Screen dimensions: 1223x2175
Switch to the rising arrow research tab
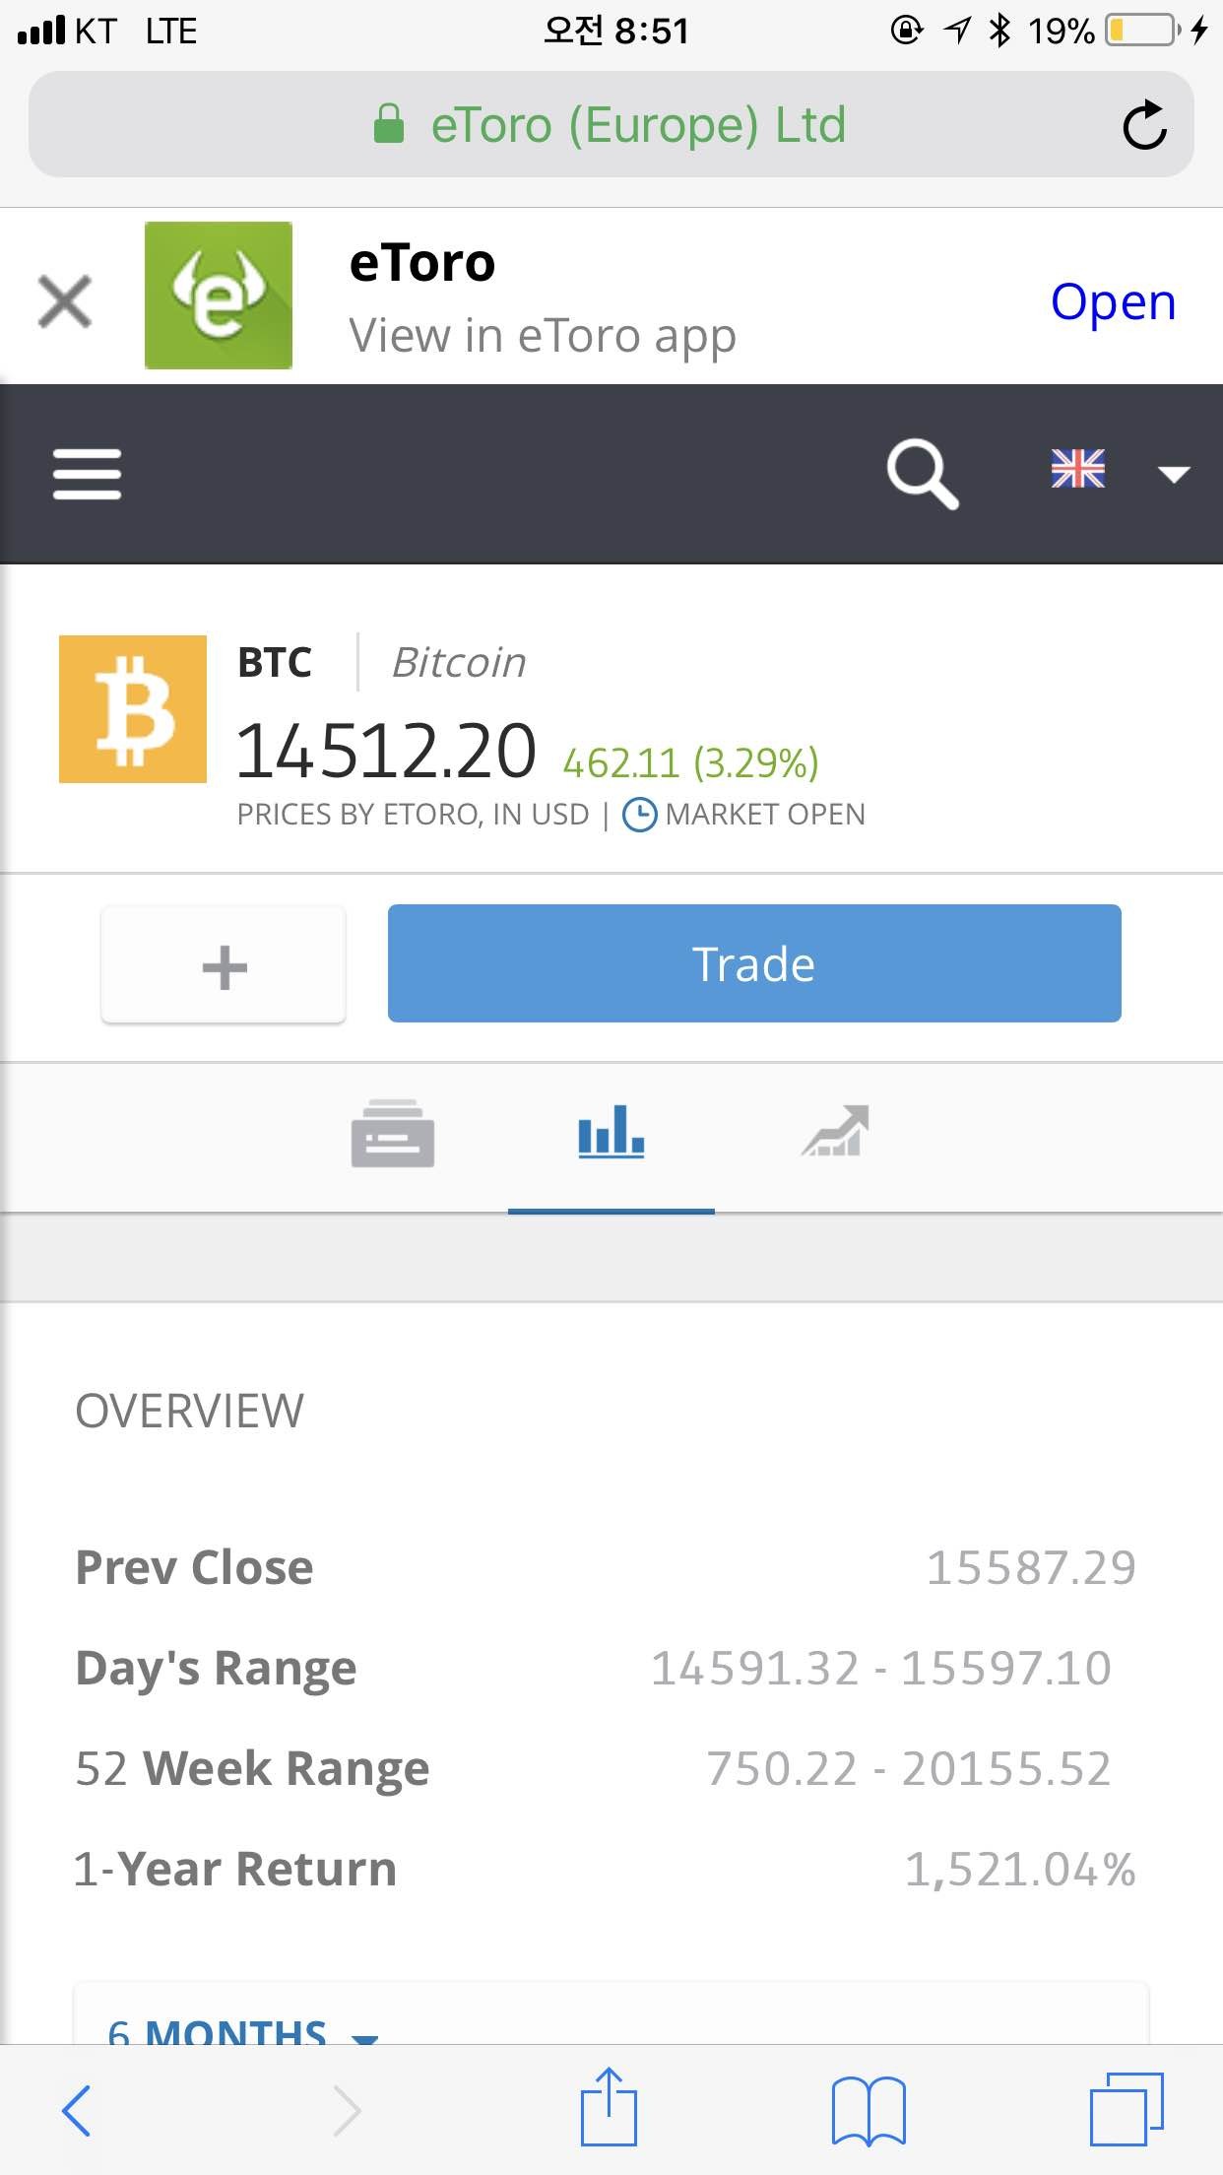[835, 1132]
